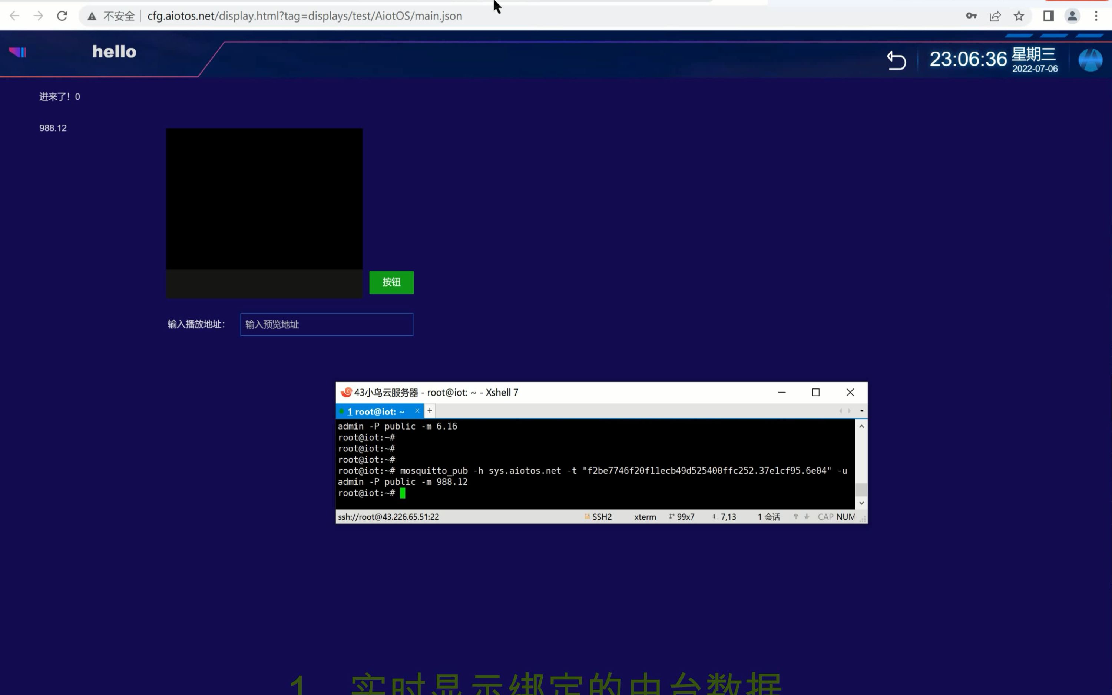Screen dimensions: 1112x695
Task: Open the Chrome three-dot menu
Action: [x=1097, y=16]
